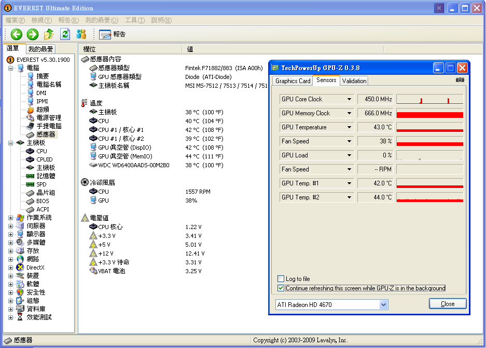Select the 手提電腦 tree item

click(x=49, y=126)
